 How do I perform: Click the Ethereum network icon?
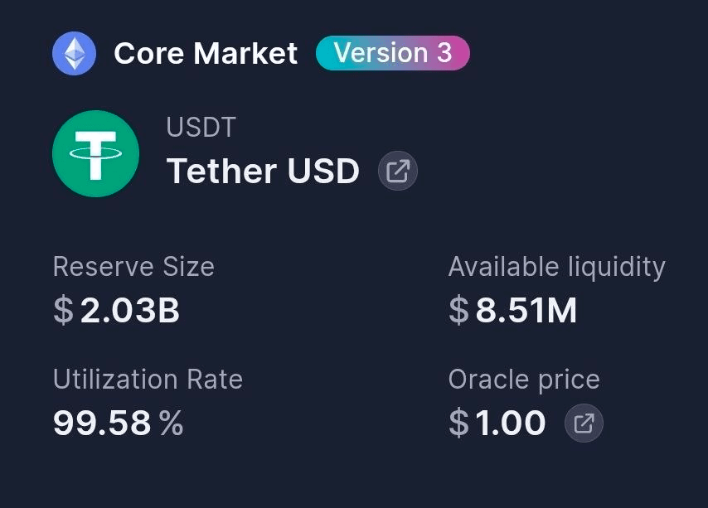coord(74,54)
